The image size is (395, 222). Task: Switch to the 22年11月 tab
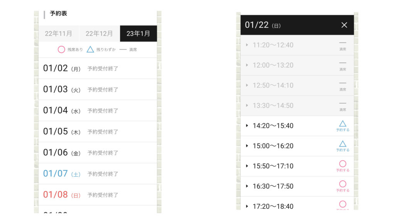(x=59, y=34)
